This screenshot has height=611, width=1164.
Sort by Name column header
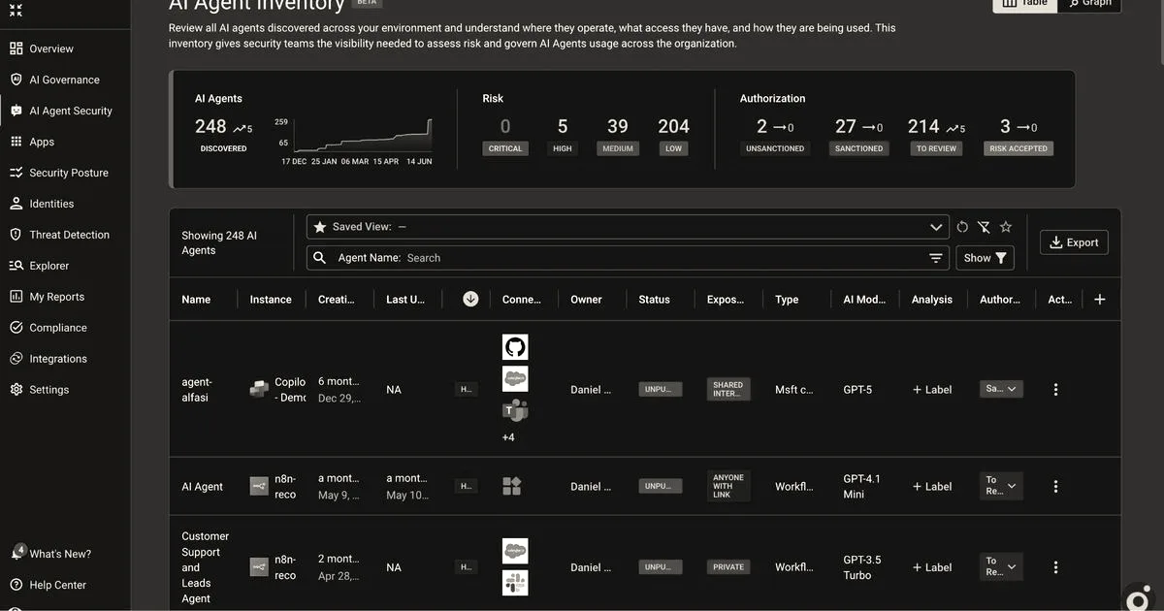[196, 300]
